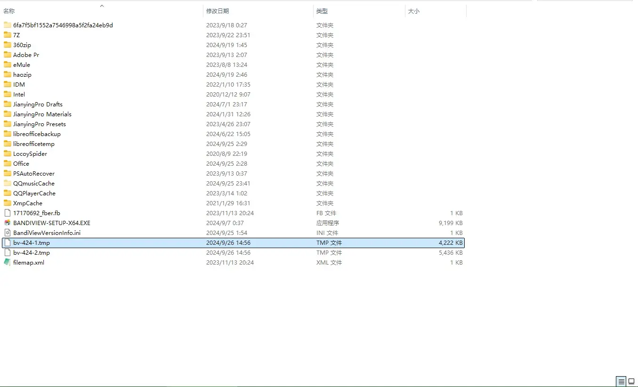
Task: Click date 2024/9/7 0:37 of BANDIVIEW-SETUP
Action: tap(225, 223)
